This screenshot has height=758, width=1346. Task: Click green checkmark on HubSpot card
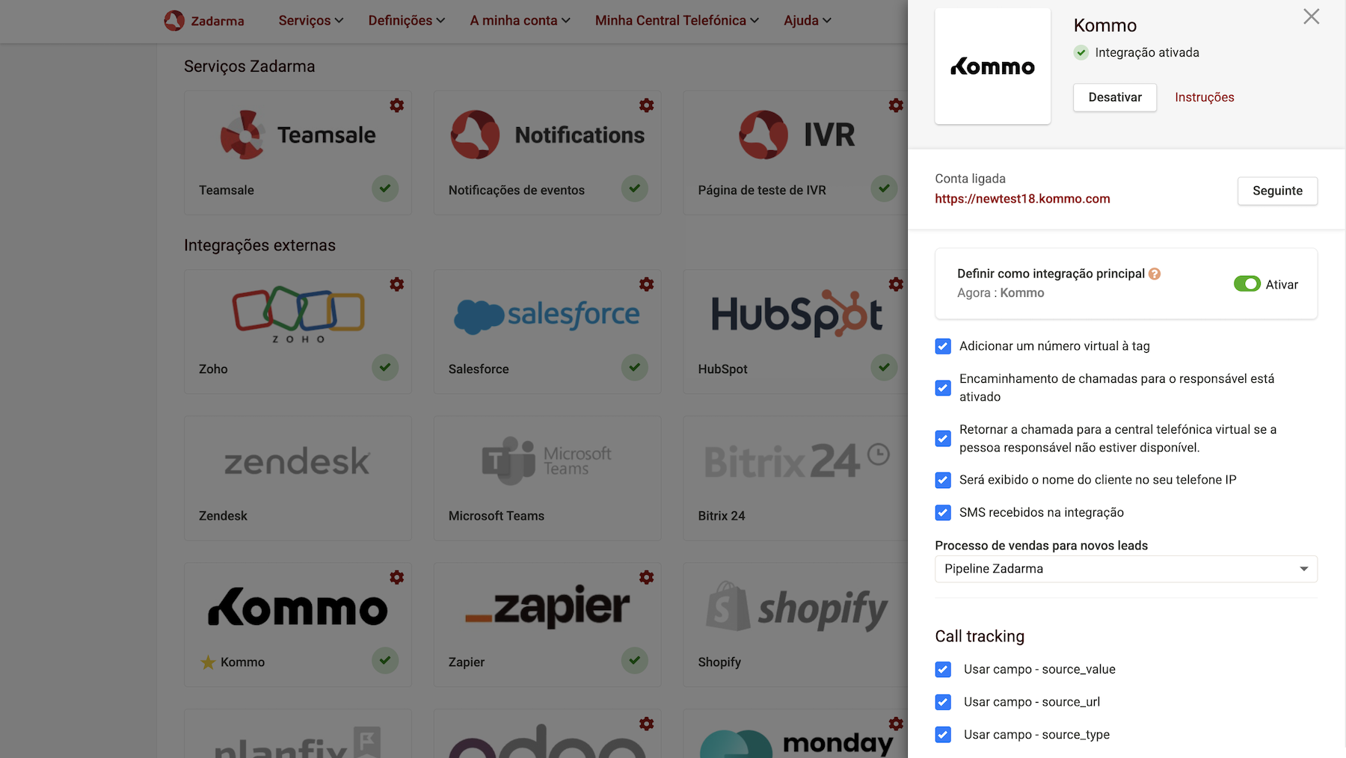884,367
